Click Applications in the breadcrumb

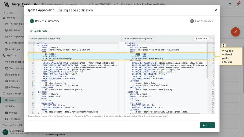click(x=124, y=4)
